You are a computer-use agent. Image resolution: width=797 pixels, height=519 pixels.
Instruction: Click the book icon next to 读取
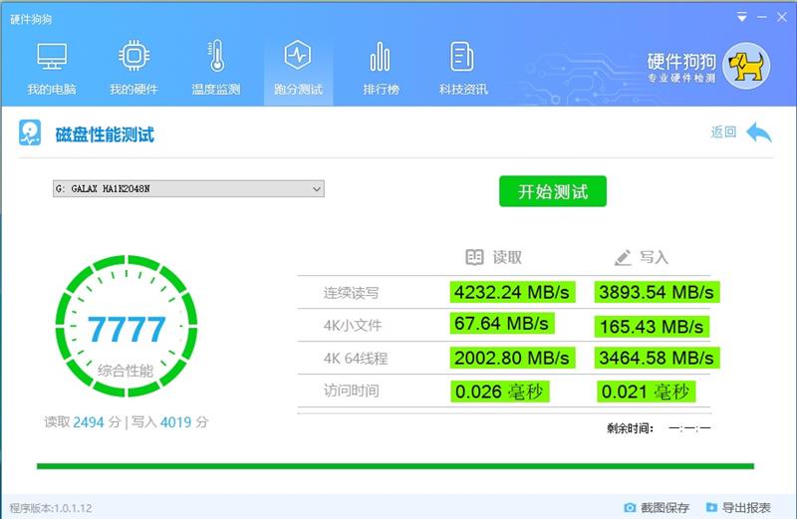click(x=474, y=257)
